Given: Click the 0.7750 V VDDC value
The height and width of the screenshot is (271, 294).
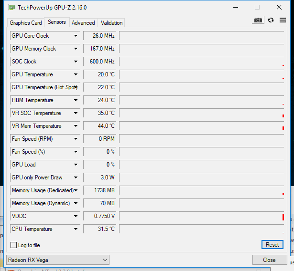Looking at the screenshot, I should tap(100, 216).
